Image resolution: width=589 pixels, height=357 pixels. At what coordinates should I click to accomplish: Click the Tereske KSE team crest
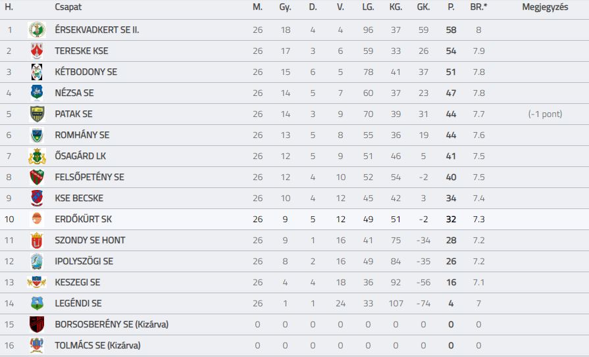37,51
